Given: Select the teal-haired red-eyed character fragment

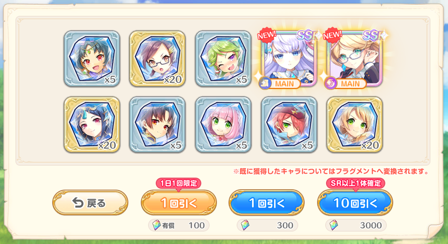Looking at the screenshot, I should point(92,59).
